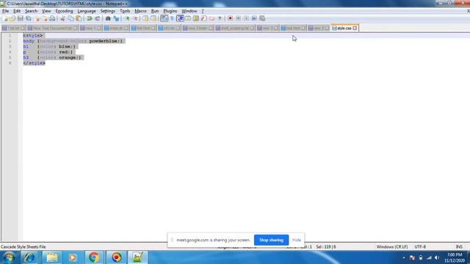The image size is (470, 264).
Task: Click the Hide link in sharing bar
Action: point(297,240)
